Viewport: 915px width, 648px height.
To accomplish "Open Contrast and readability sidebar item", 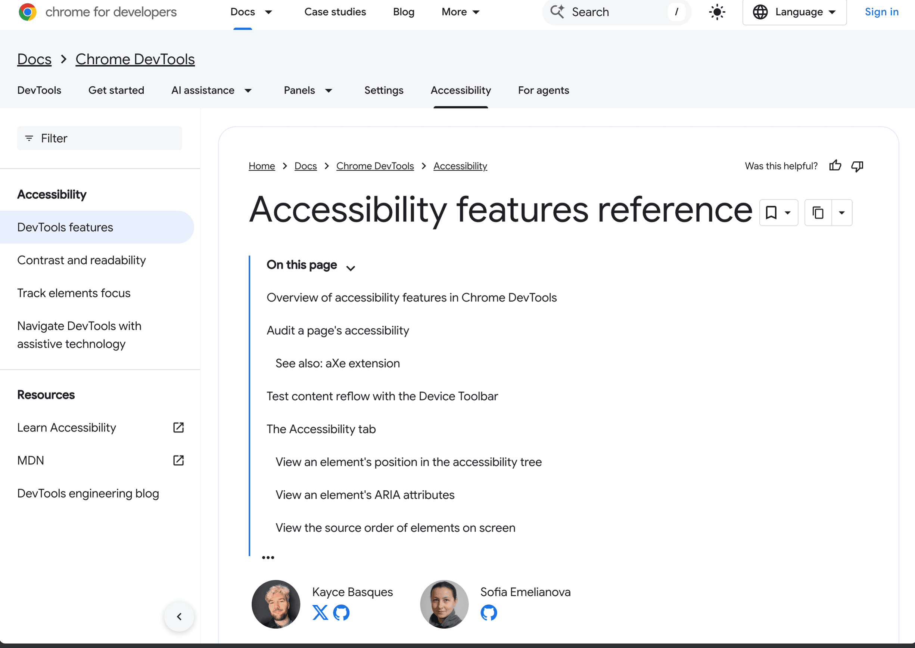I will (x=81, y=260).
